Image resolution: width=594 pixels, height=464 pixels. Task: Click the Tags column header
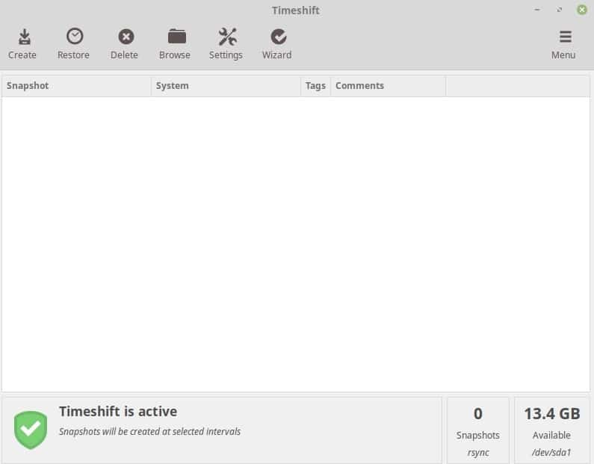pyautogui.click(x=315, y=86)
